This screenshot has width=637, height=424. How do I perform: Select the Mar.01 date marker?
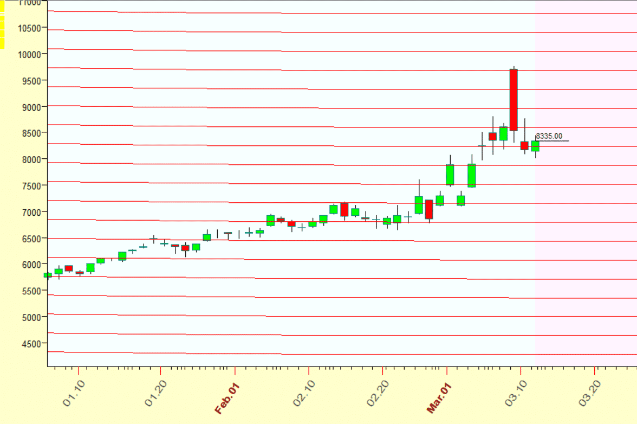(x=439, y=399)
